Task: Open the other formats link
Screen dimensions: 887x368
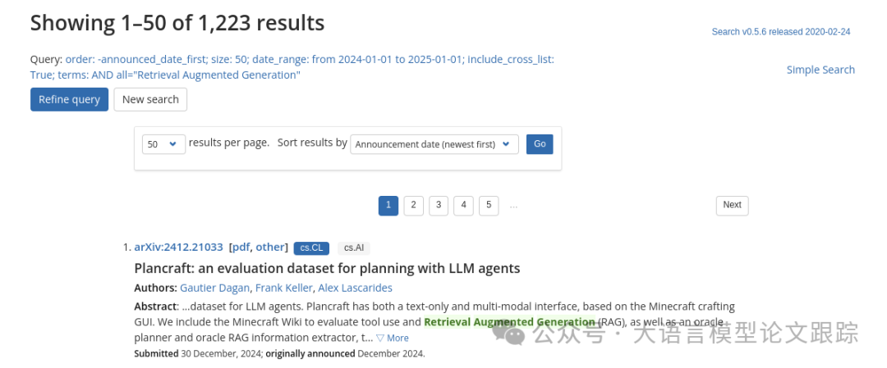Action: tap(269, 247)
